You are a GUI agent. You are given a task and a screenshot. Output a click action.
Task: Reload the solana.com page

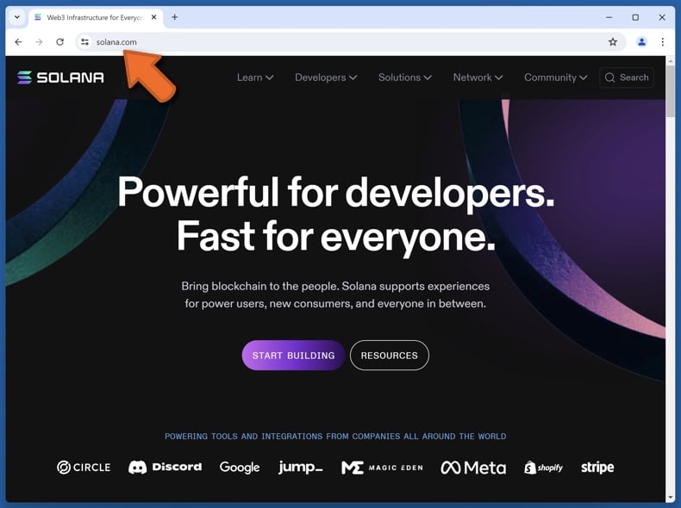pos(60,42)
